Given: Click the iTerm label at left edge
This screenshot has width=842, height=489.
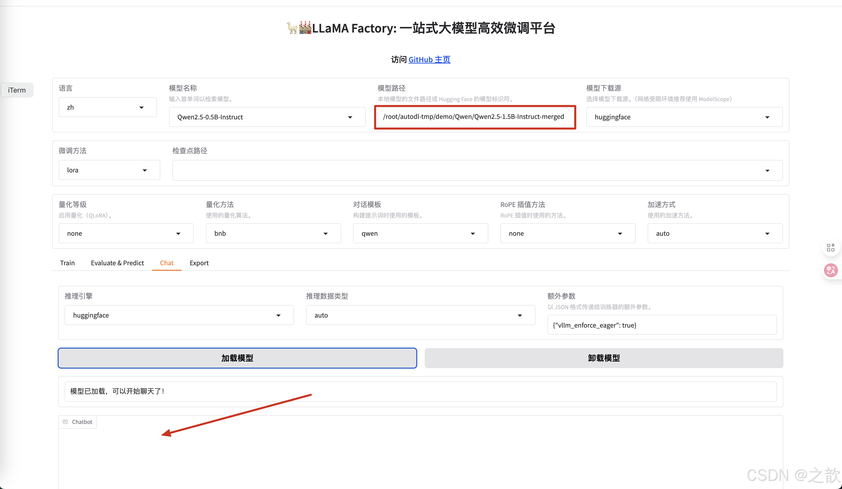Looking at the screenshot, I should coord(17,90).
